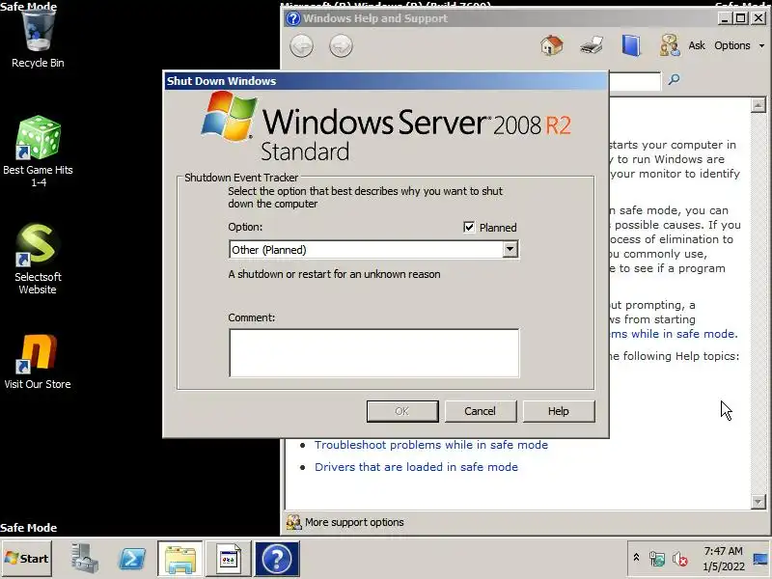The image size is (772, 579).
Task: Click the Help search input field
Action: (635, 81)
